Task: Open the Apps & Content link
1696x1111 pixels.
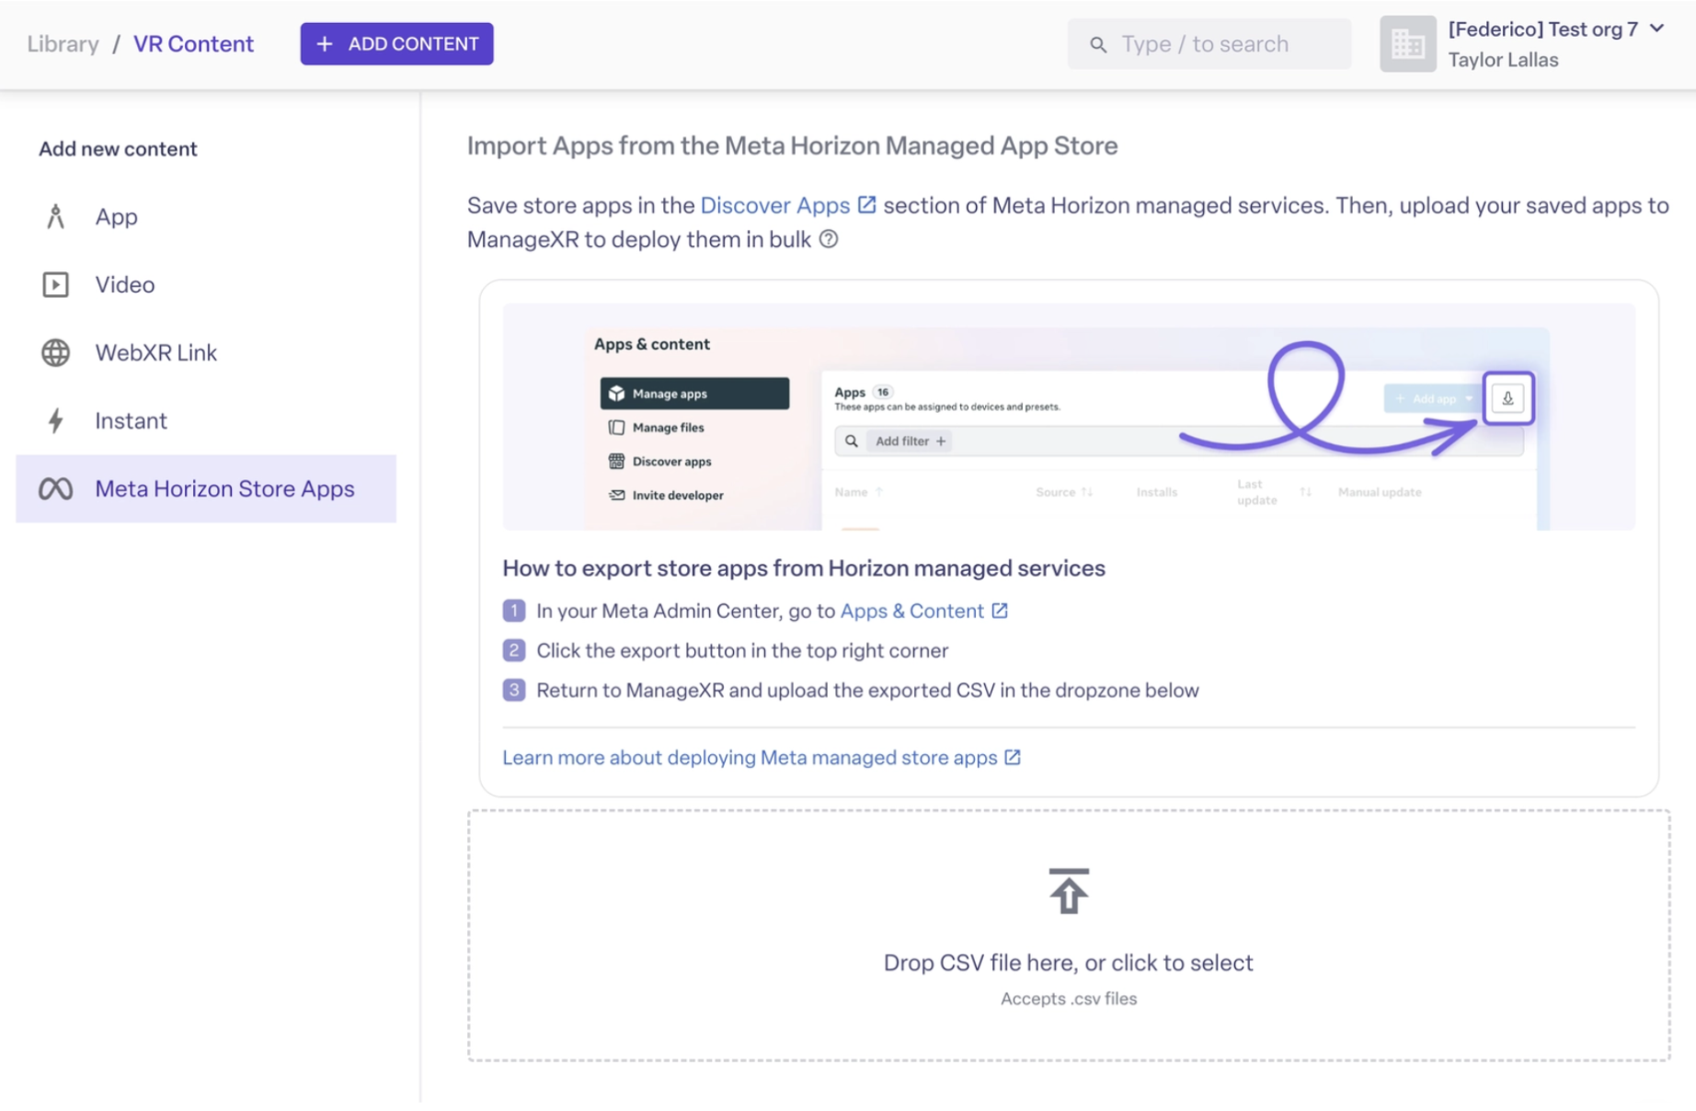Action: click(912, 611)
